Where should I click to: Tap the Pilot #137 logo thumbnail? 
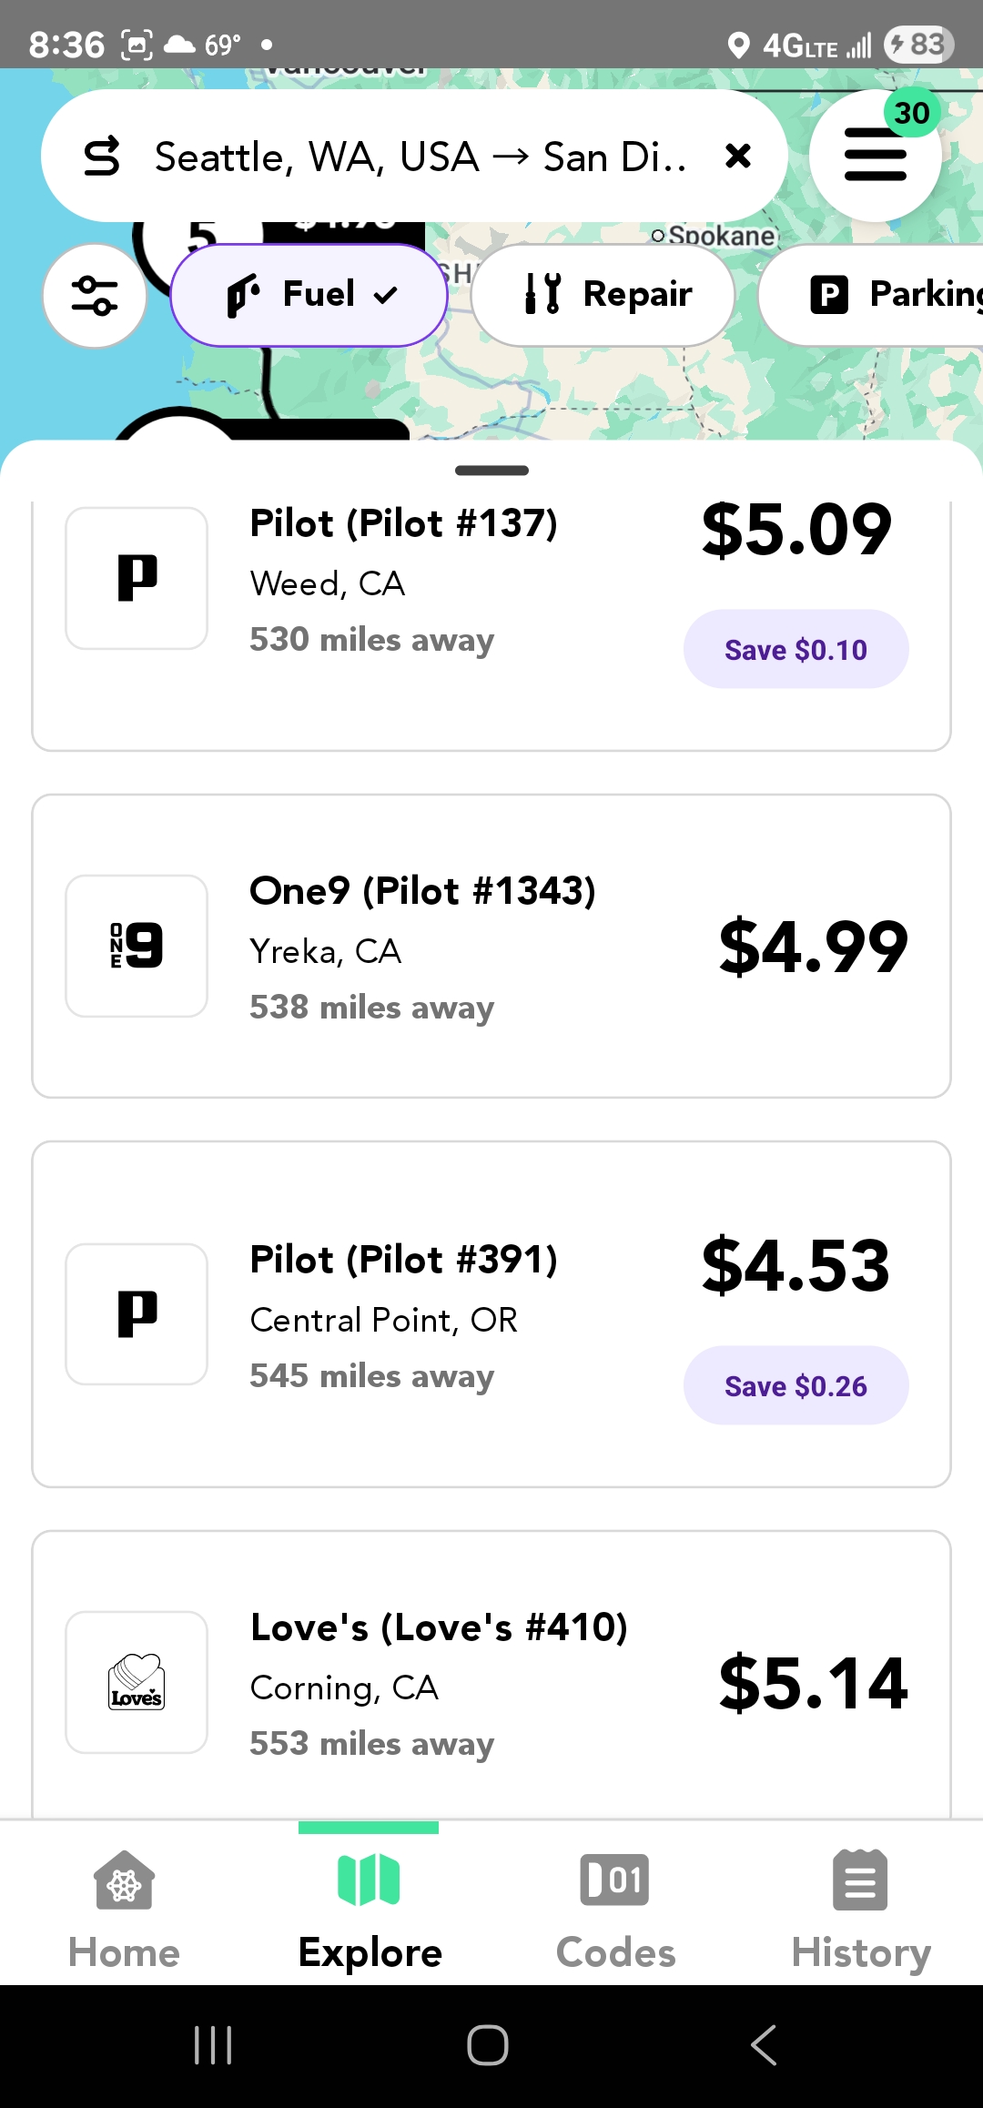(x=137, y=578)
